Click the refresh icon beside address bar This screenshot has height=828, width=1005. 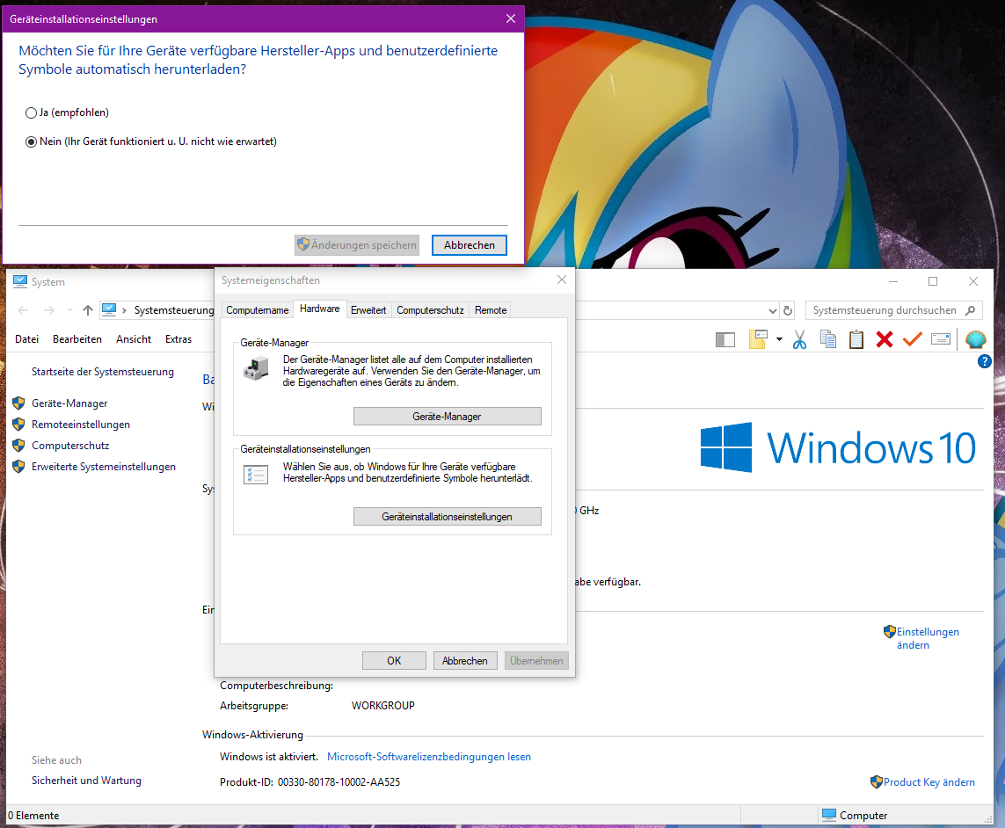[x=788, y=310]
